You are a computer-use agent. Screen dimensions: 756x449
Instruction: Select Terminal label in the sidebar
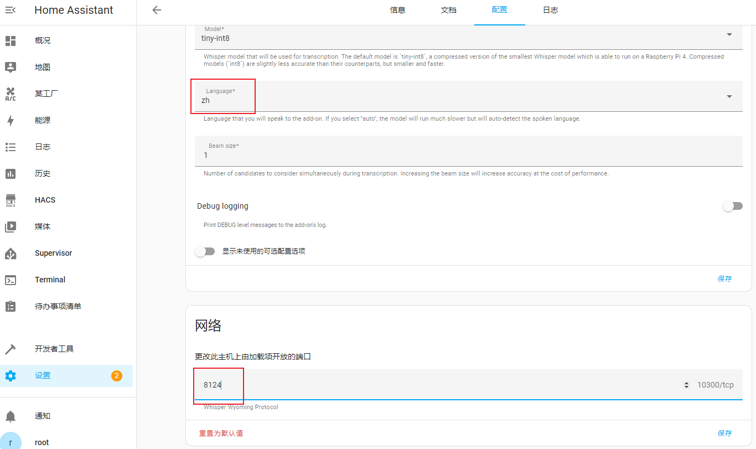point(50,280)
